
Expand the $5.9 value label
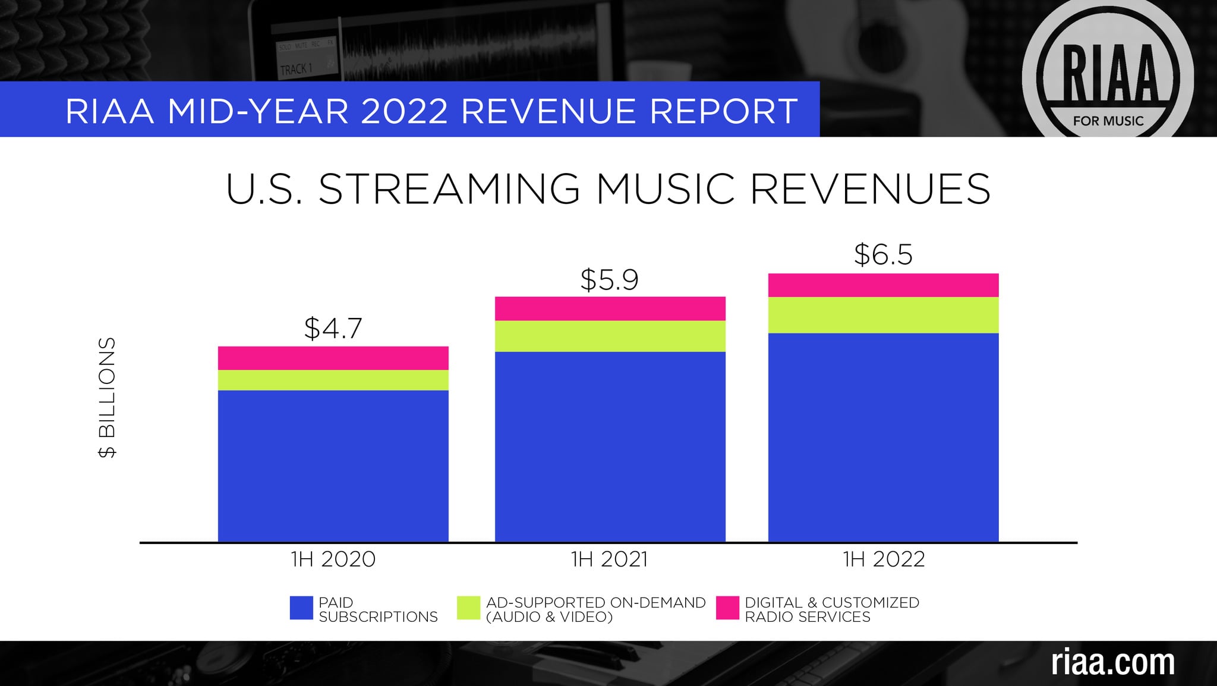pos(608,280)
